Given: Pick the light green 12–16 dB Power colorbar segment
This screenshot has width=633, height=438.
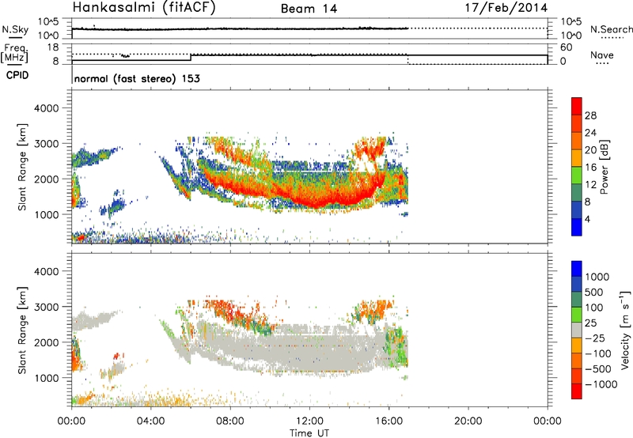Looking at the screenshot, I should point(577,175).
